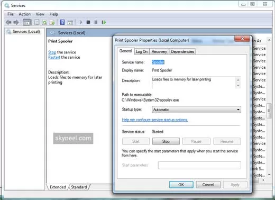Click the Pause Service toolbar icon
The height and width of the screenshot is (200, 275).
(x=96, y=22)
